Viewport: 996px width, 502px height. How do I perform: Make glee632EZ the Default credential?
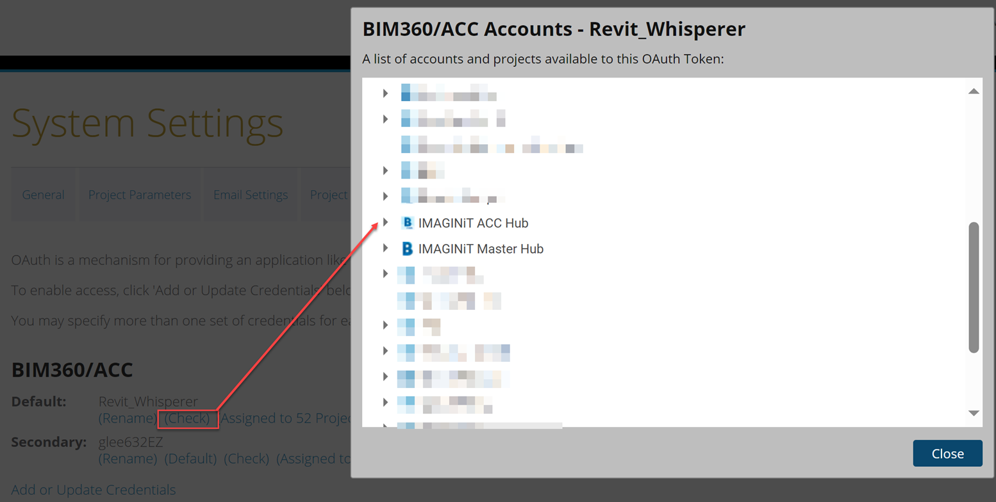click(x=190, y=458)
